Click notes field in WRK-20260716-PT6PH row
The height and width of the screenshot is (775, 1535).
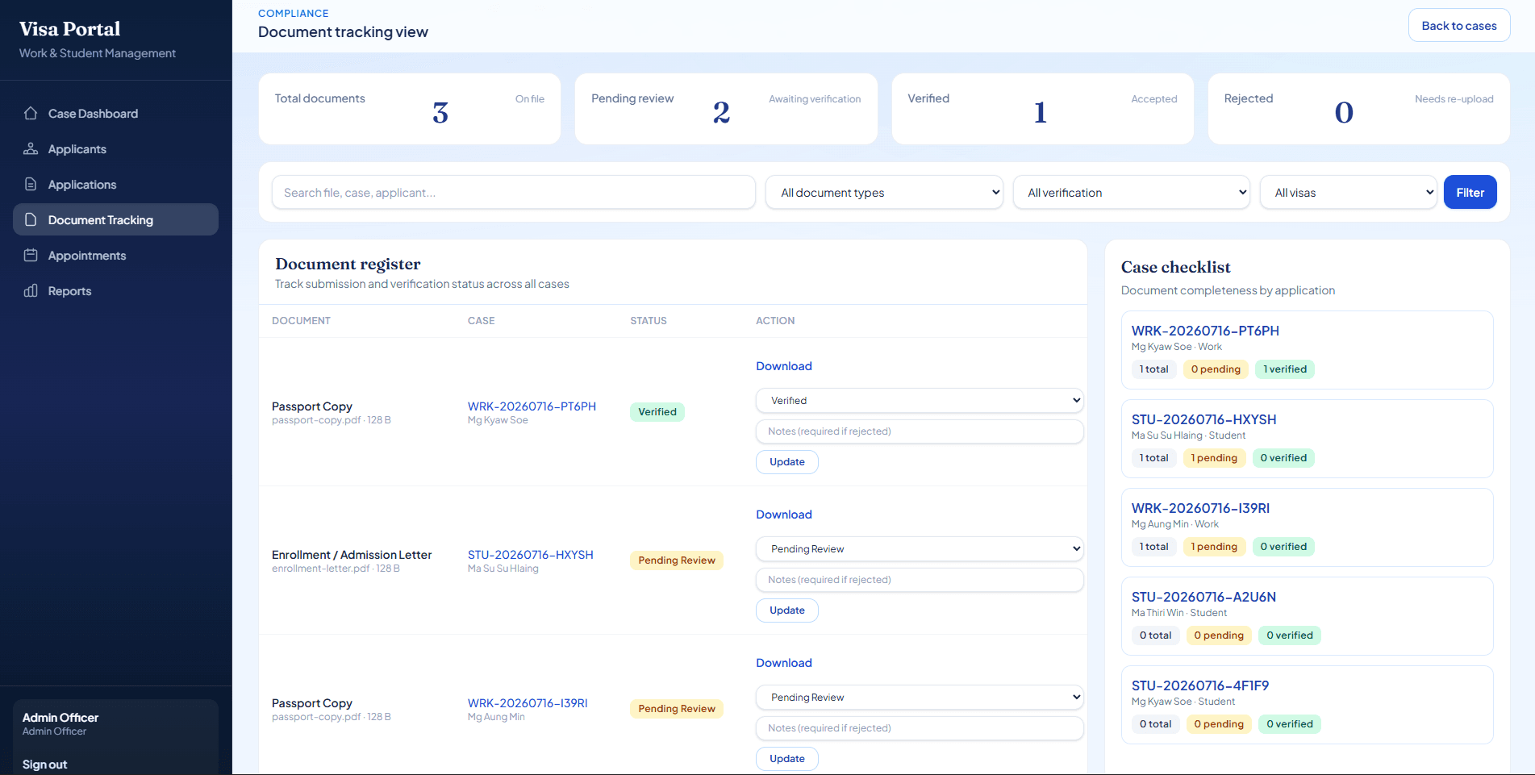click(x=920, y=431)
